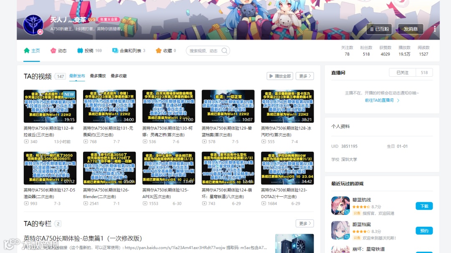Open title link 英特尔A750长期体验132-卡拉彼丘

pos(49,132)
